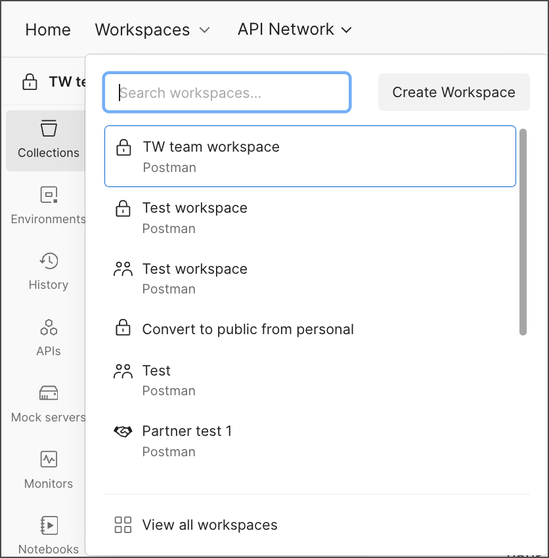Select the TW team workspace entry

(x=309, y=156)
